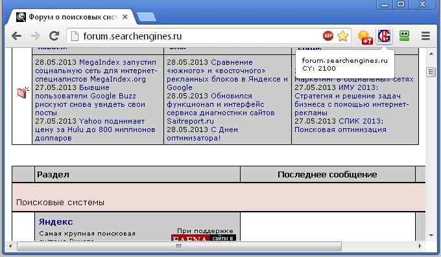Screen dimensions: 441x257
Task: Click the forward navigation arrow
Action: 35,36
